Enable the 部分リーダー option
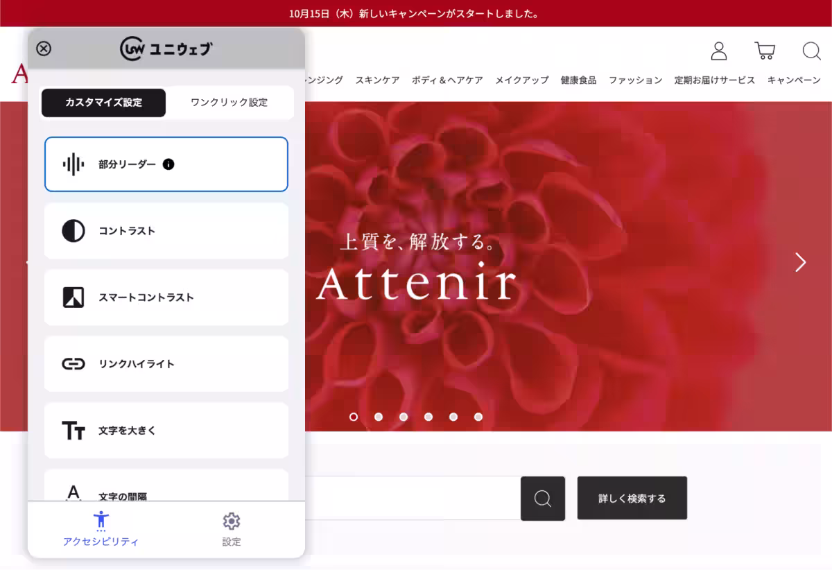Viewport: 832px width, 570px height. (166, 164)
